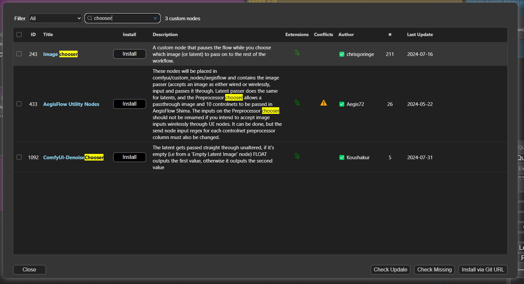Install AegisFlow Utility Nodes

130,104
